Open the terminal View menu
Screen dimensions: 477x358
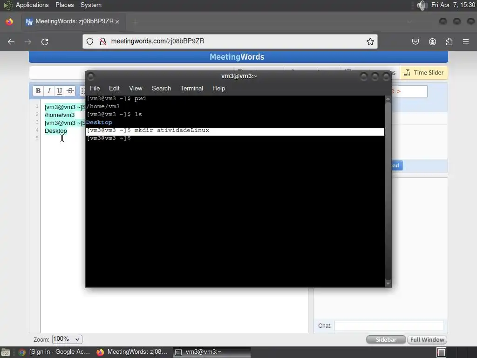click(136, 88)
